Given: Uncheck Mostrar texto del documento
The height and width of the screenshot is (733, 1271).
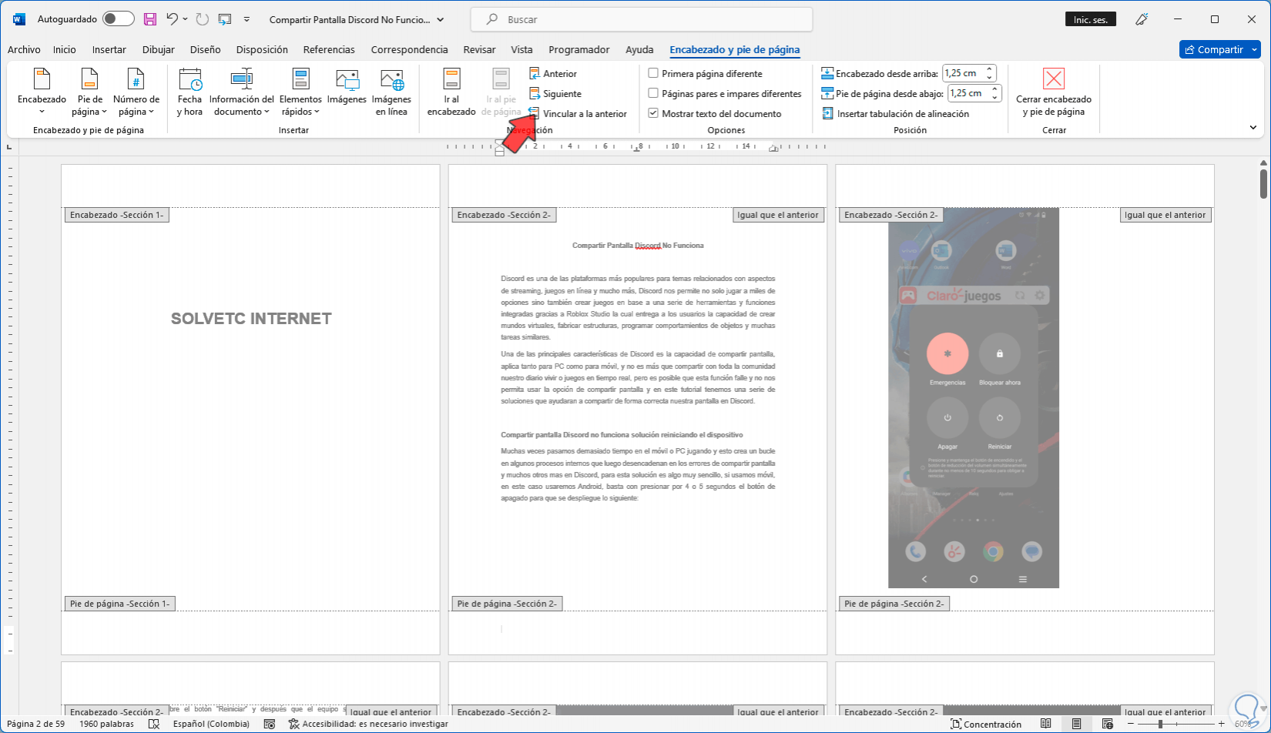Looking at the screenshot, I should 715,114.
